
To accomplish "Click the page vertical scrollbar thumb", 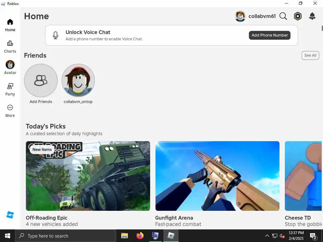I will (x=322, y=28).
